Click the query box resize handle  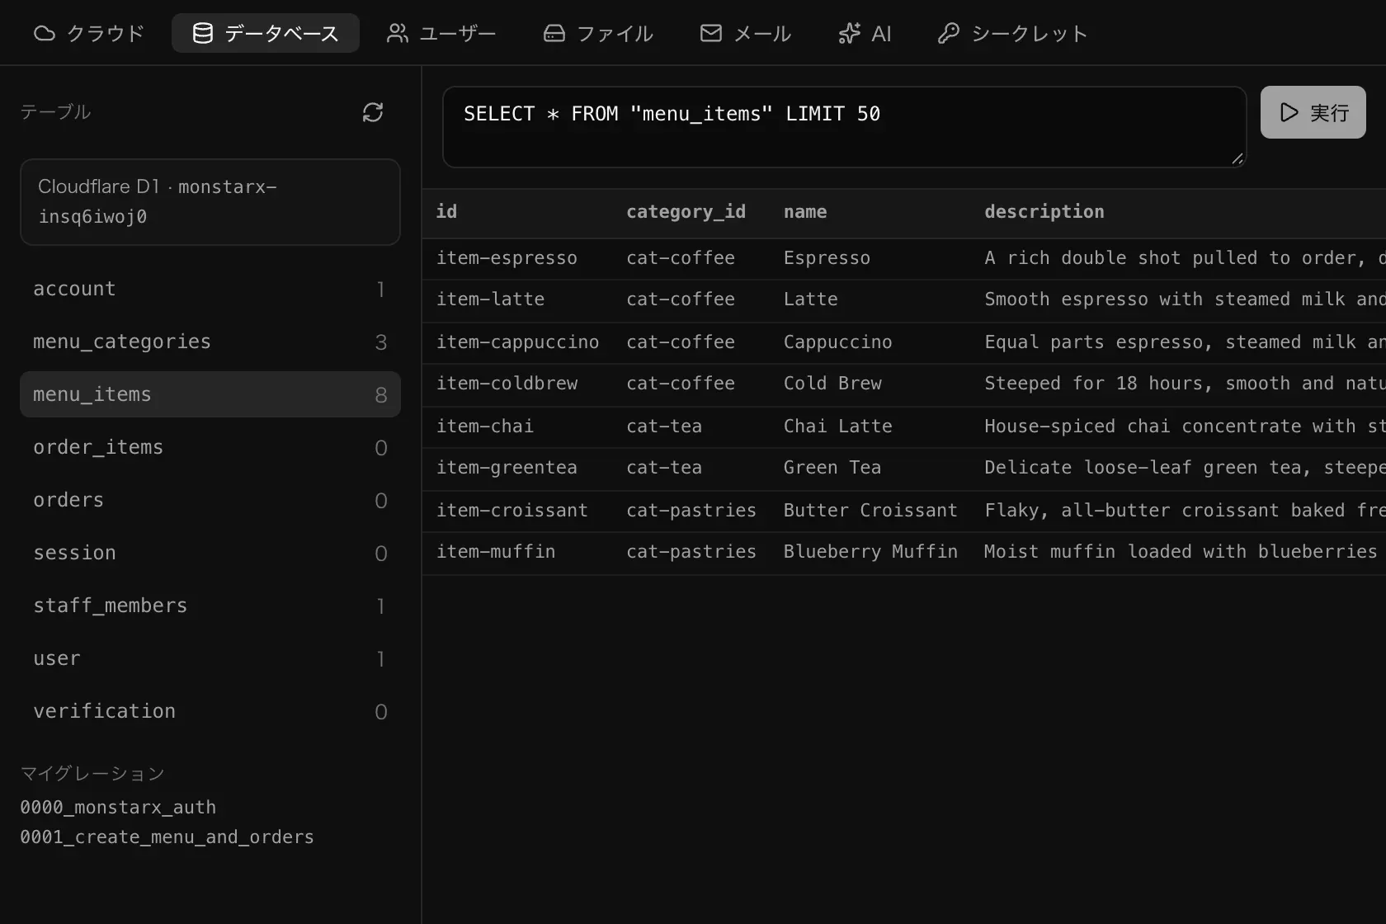coord(1237,158)
